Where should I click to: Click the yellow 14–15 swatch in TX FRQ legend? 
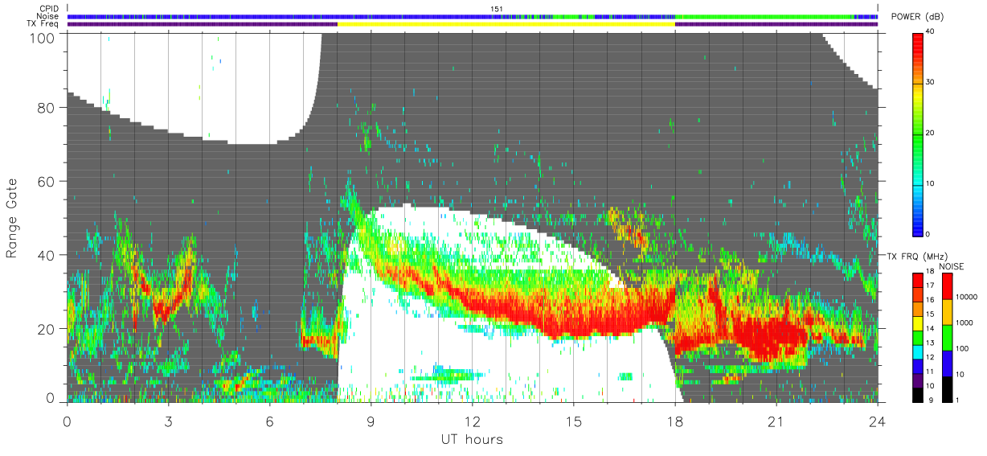(x=917, y=322)
